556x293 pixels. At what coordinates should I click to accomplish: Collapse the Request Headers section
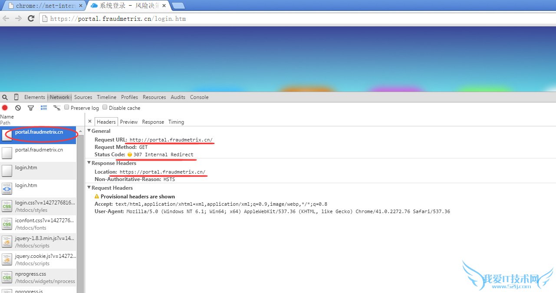(89, 188)
